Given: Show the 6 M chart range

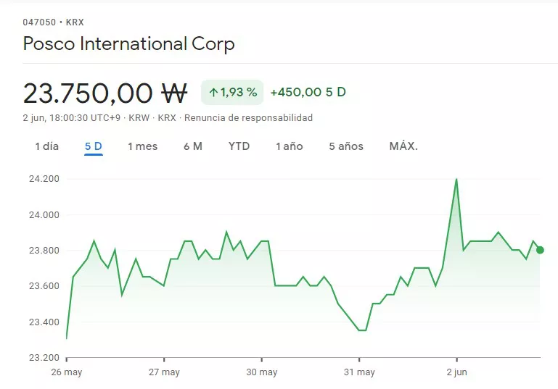Looking at the screenshot, I should pos(193,146).
